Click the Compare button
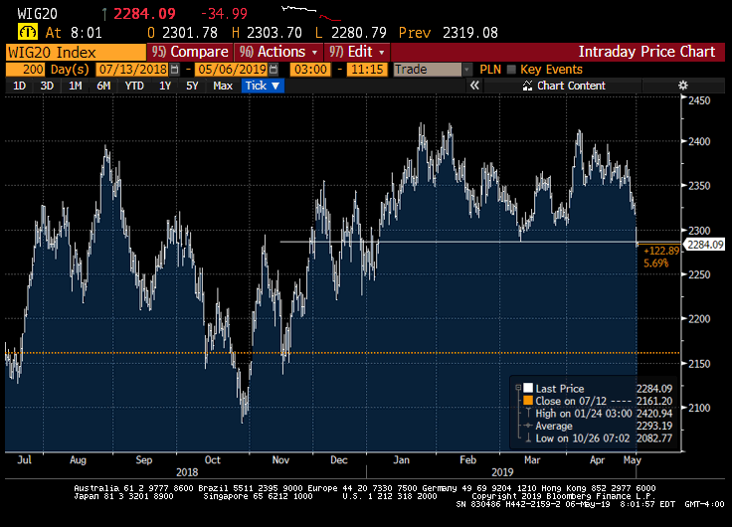Screen dimensions: 732x527 (189, 52)
